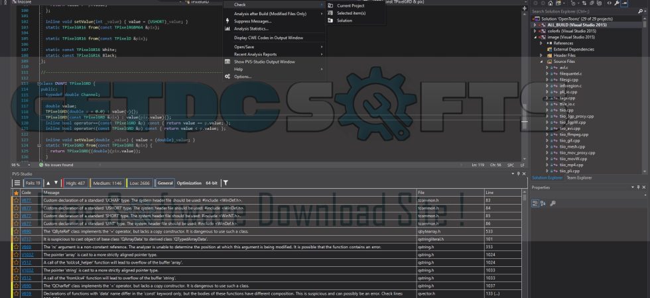Click the Property Pages wrench in Properties
The width and height of the screenshot is (650, 298).
[x=552, y=203]
